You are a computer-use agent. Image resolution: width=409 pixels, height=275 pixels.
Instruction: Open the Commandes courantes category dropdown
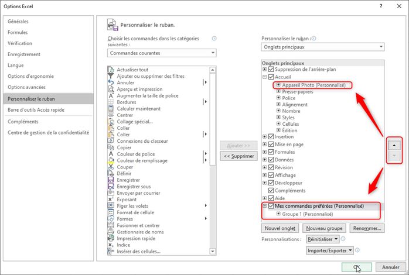tap(162, 53)
